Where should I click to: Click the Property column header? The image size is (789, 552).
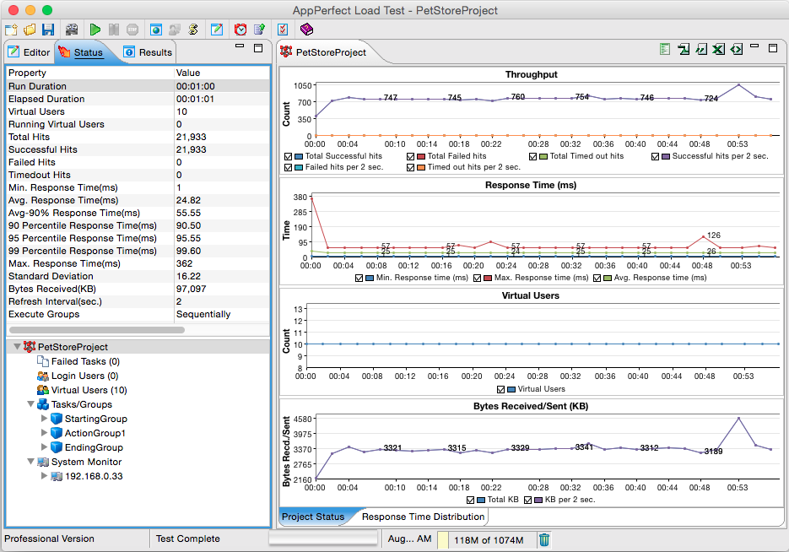[x=90, y=73]
